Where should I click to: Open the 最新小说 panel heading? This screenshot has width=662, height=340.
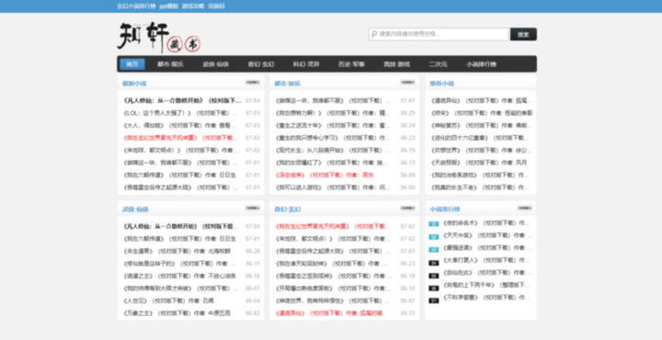click(x=134, y=84)
